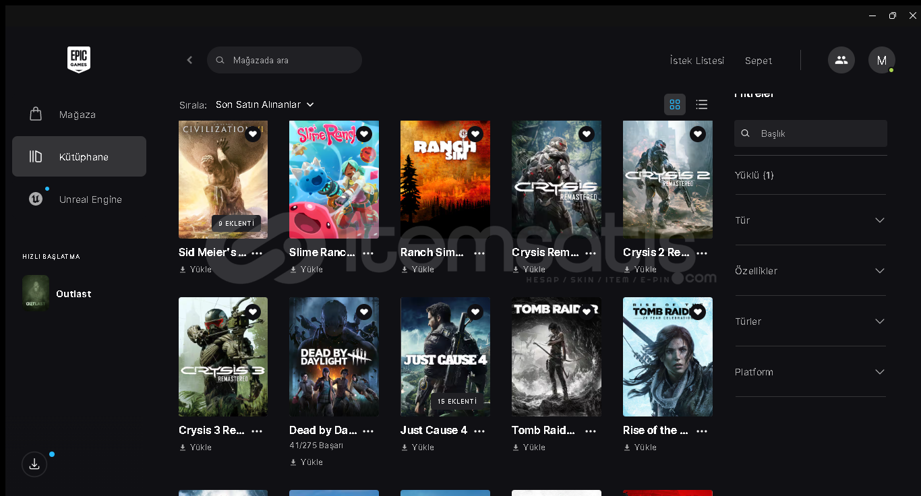
Task: Click 15 EKLENTİ badge on Just Cause 4
Action: [x=457, y=401]
